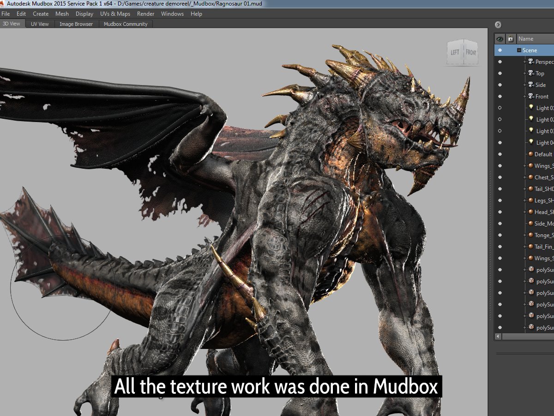Open the File menu
Image resolution: width=554 pixels, height=416 pixels.
pyautogui.click(x=6, y=14)
